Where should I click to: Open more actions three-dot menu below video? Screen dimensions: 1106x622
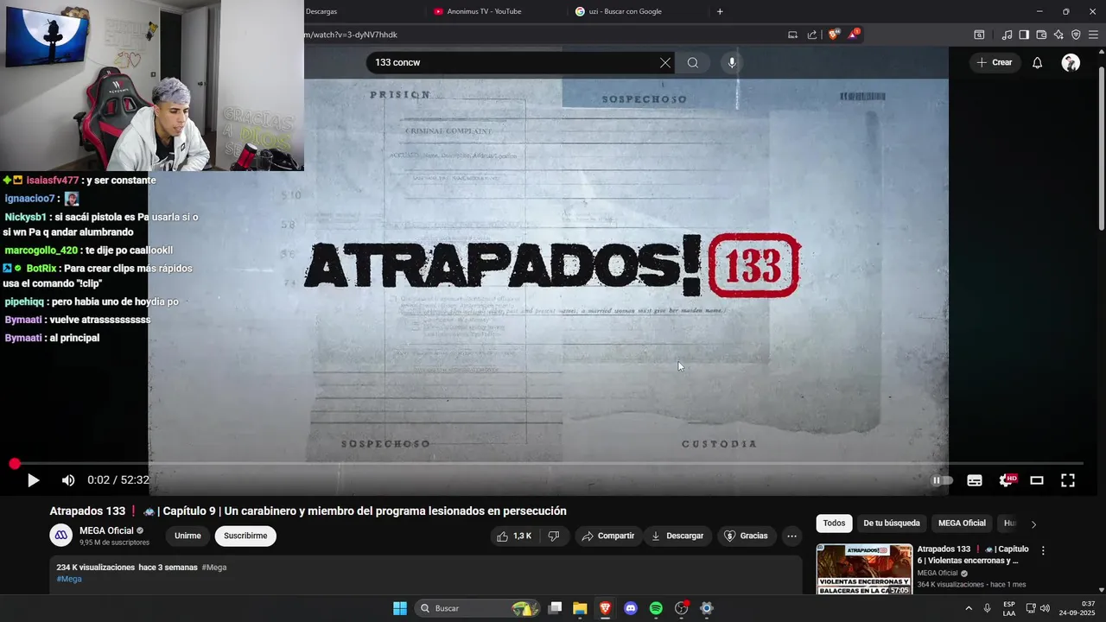point(791,536)
